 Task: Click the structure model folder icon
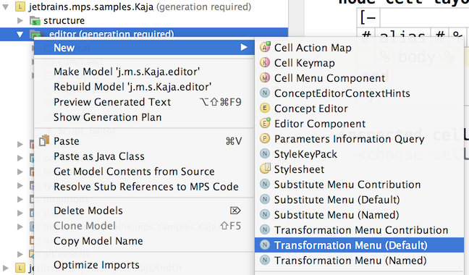[x=35, y=20]
